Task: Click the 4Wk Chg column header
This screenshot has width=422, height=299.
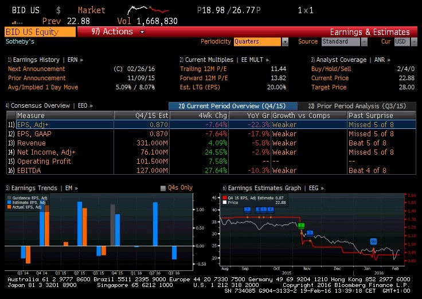Action: 199,115
